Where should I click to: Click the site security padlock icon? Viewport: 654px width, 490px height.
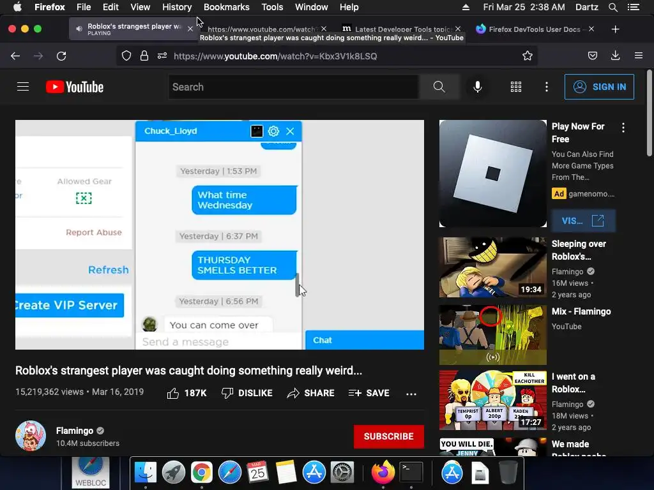(144, 56)
